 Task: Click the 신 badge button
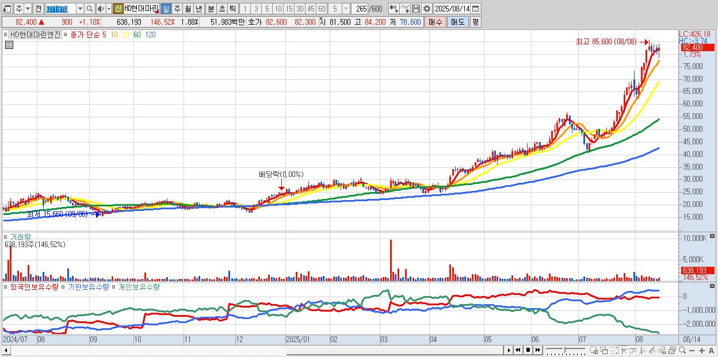tap(118, 9)
